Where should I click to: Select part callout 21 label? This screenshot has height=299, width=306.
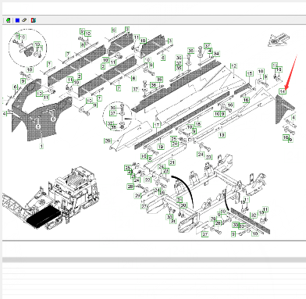point(172,162)
